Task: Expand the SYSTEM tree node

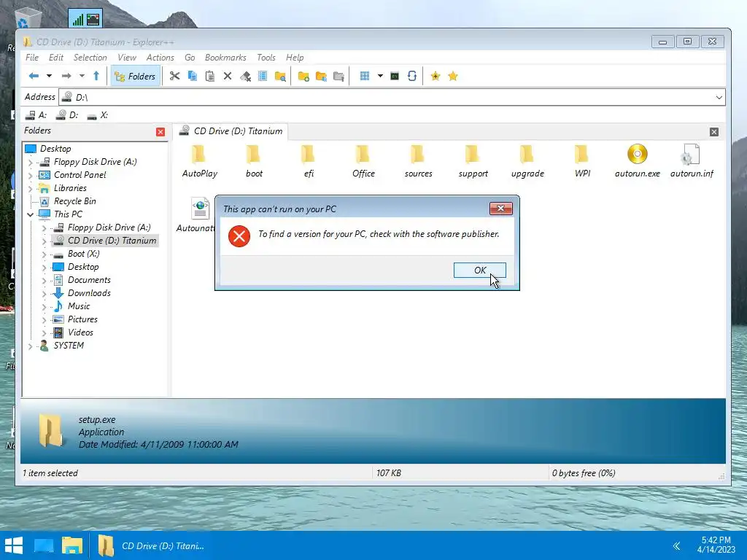Action: pyautogui.click(x=31, y=346)
